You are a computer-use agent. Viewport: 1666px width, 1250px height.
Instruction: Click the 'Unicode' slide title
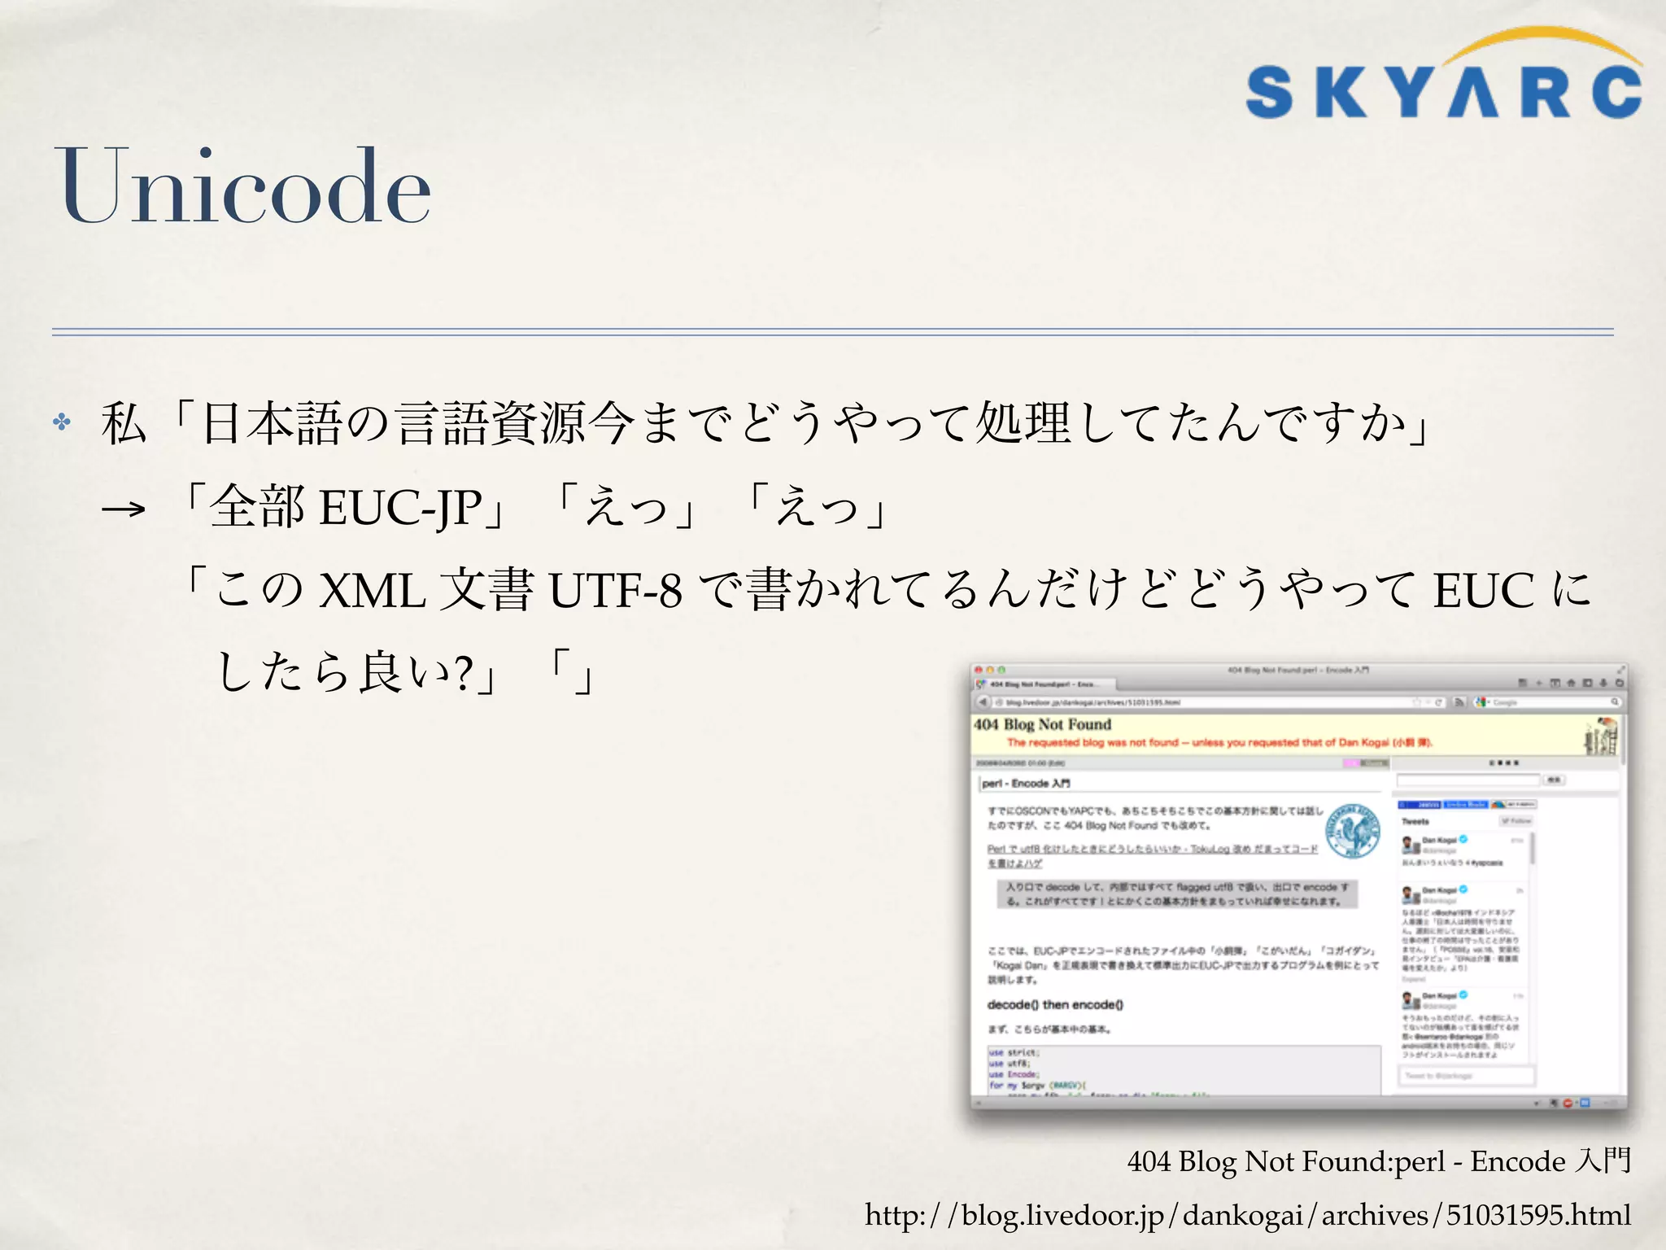[x=243, y=185]
